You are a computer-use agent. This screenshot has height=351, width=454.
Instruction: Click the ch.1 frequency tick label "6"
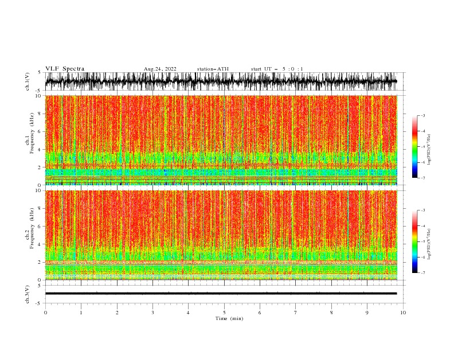pyautogui.click(x=41, y=131)
